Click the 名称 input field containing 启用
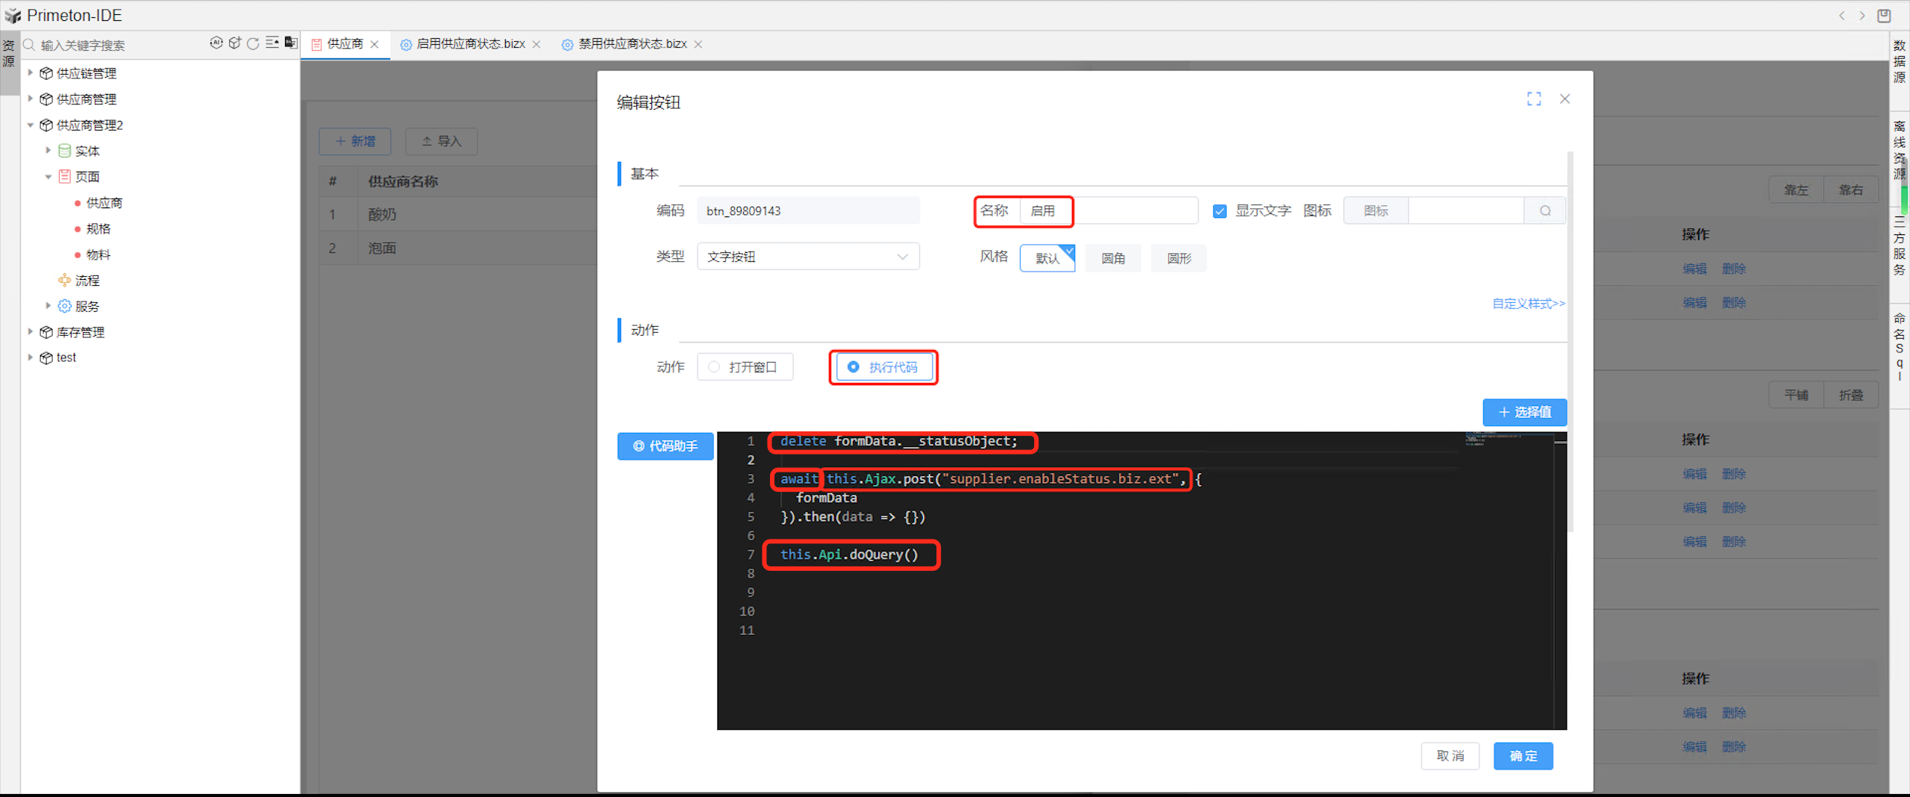1910x797 pixels. (1107, 211)
